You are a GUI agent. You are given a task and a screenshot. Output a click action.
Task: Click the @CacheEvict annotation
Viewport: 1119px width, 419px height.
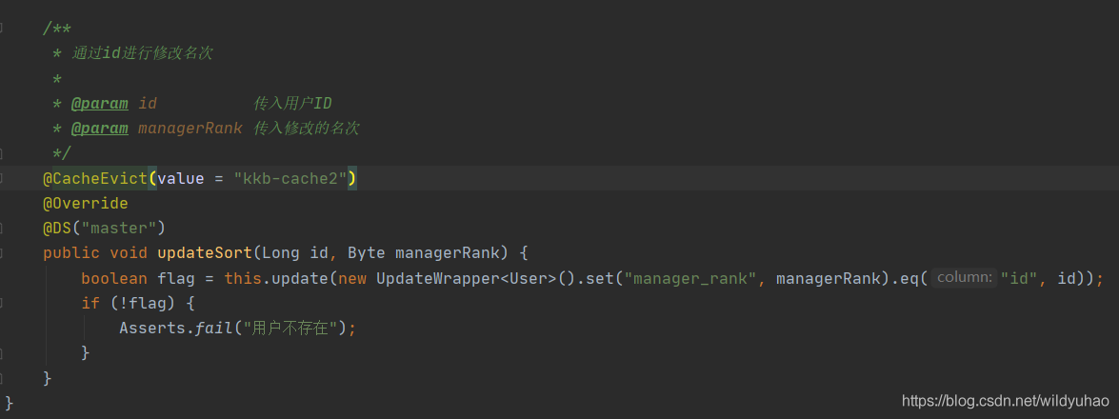(x=95, y=178)
